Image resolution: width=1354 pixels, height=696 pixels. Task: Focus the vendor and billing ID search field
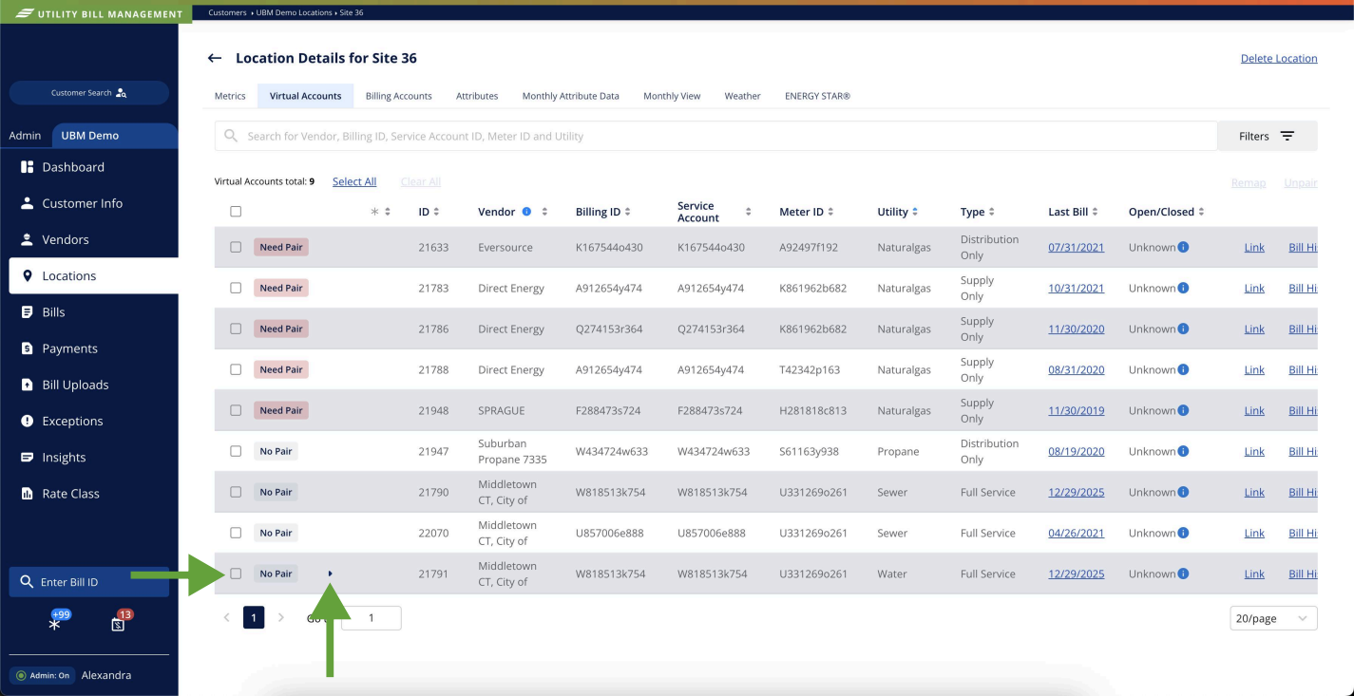[x=715, y=136]
